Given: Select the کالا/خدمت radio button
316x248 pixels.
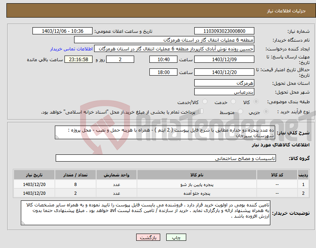Looking at the screenshot, I should [205, 102].
